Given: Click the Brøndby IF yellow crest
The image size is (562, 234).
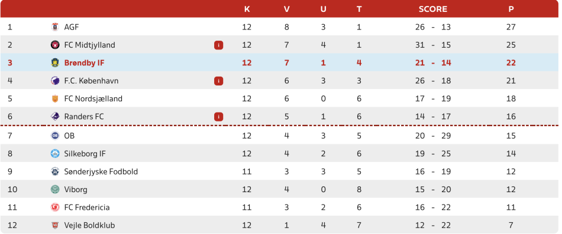Looking at the screenshot, I should (54, 63).
